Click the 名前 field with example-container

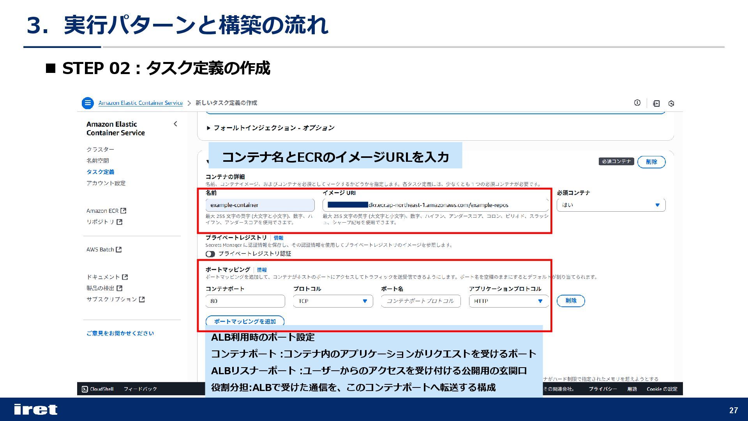[260, 205]
